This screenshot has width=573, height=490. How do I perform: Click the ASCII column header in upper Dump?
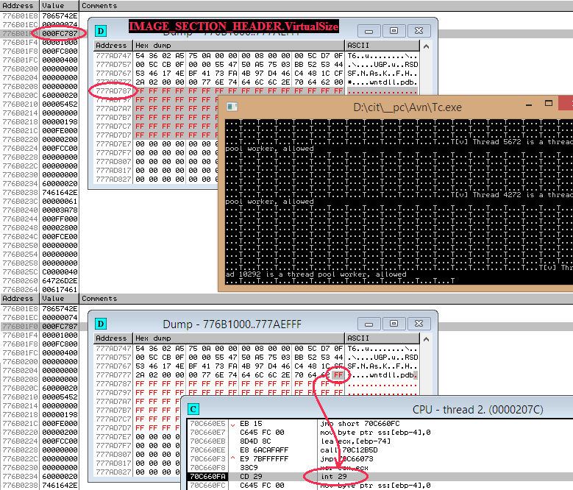pyautogui.click(x=360, y=46)
